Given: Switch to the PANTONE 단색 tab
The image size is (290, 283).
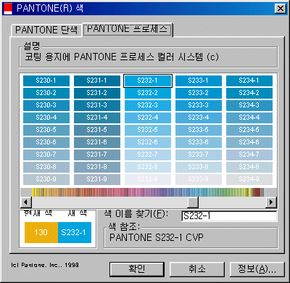Looking at the screenshot, I should point(46,30).
